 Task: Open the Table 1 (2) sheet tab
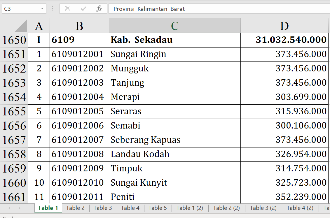[x=190, y=208]
